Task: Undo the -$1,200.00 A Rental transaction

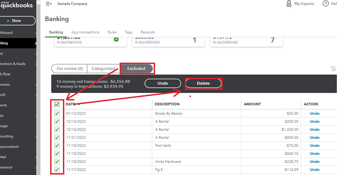Action: (x=315, y=129)
